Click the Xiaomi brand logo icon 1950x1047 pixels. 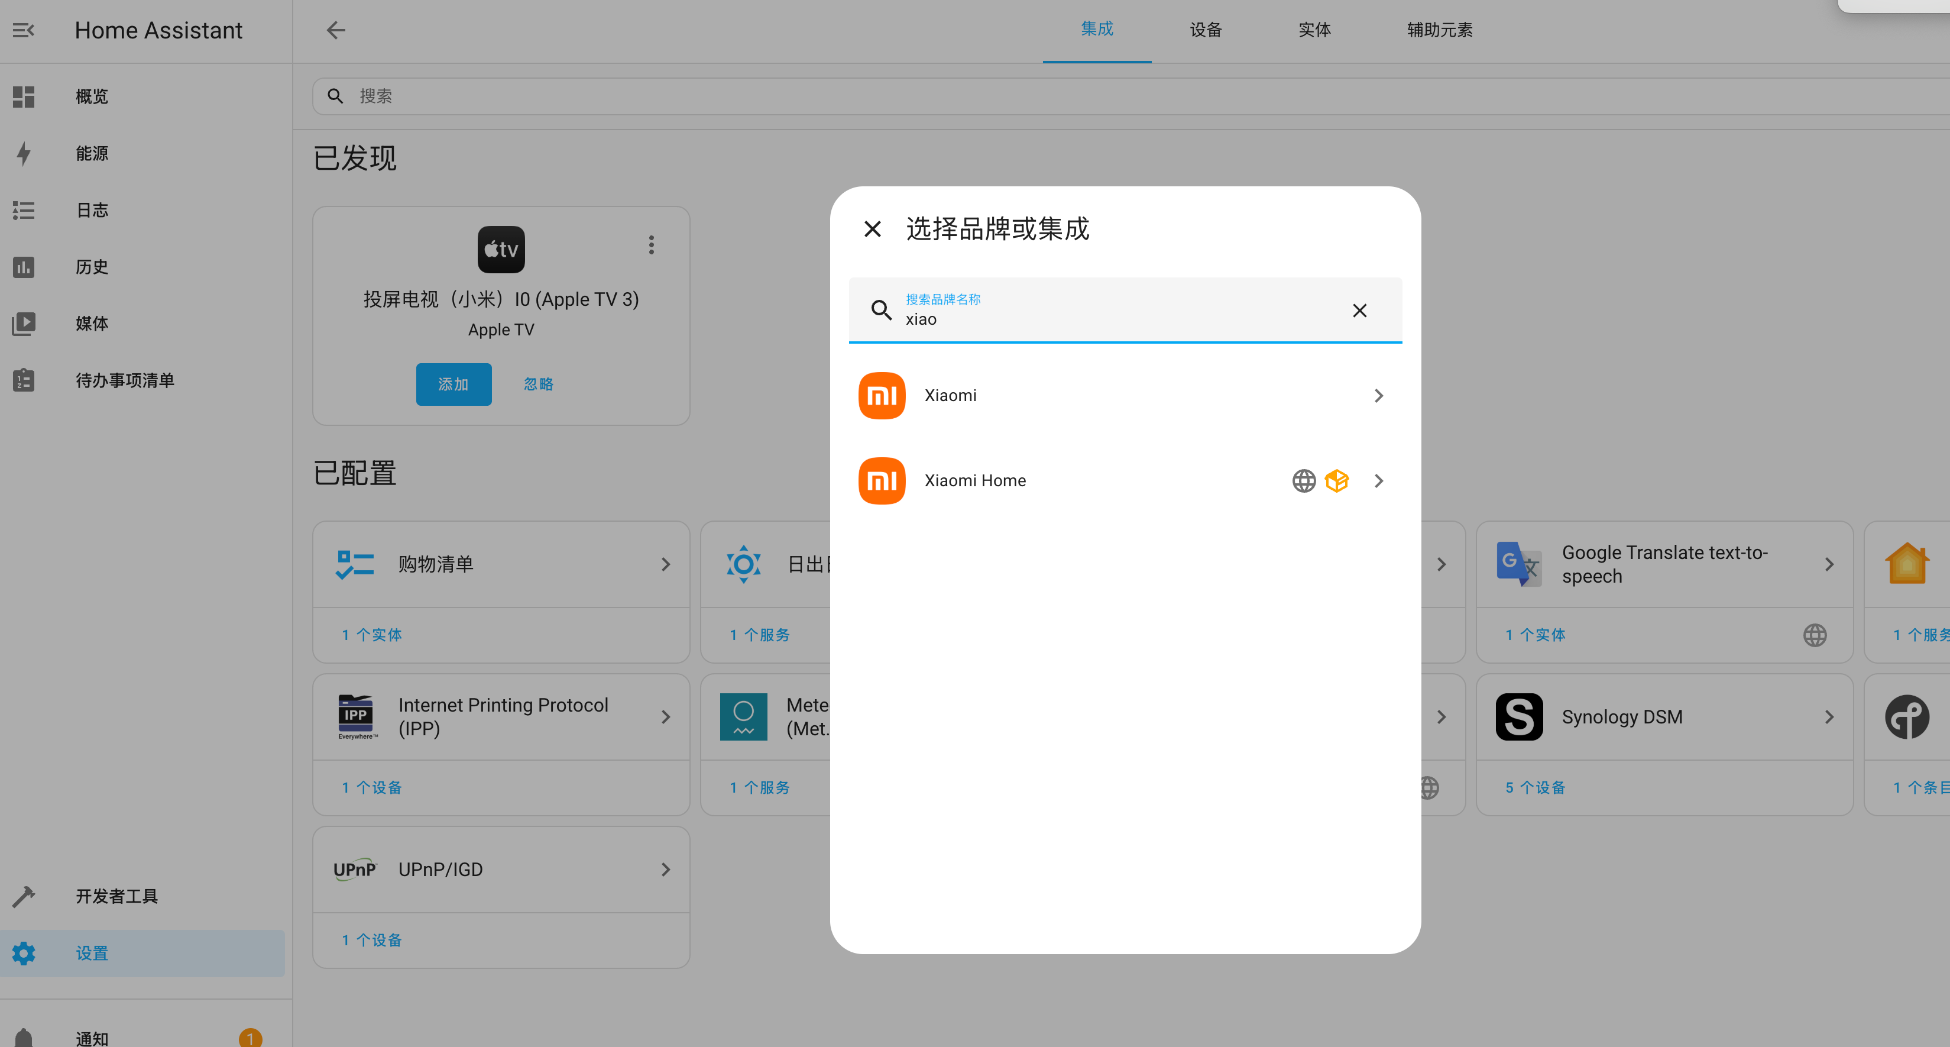coord(882,395)
